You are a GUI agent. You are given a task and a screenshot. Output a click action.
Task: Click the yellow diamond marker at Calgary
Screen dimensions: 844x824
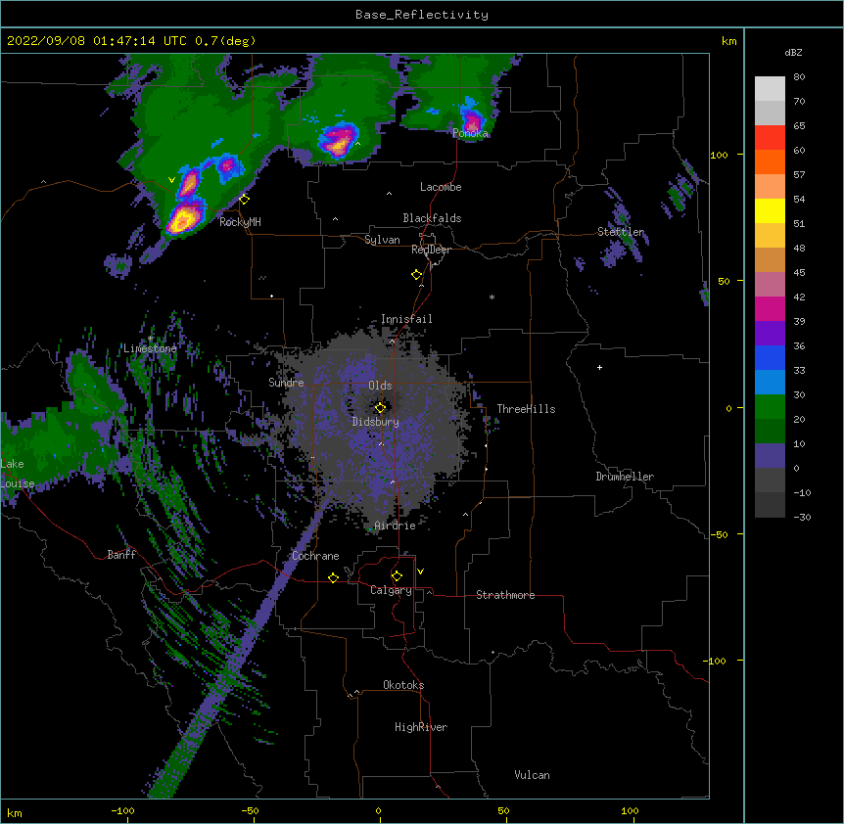[397, 576]
